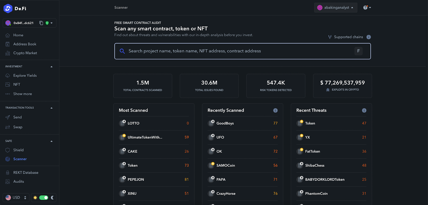
Task: Open CAKE in Most Scanned
Action: 154,151
